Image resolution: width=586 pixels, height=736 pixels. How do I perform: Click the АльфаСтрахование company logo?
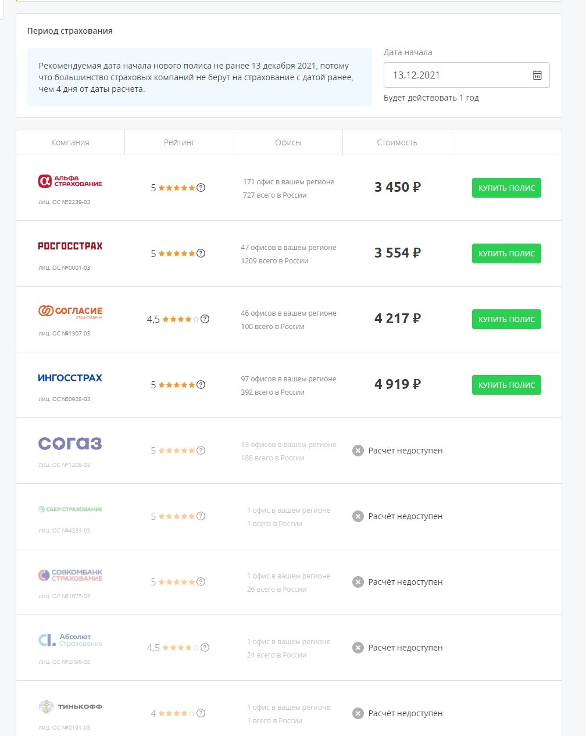tap(70, 181)
